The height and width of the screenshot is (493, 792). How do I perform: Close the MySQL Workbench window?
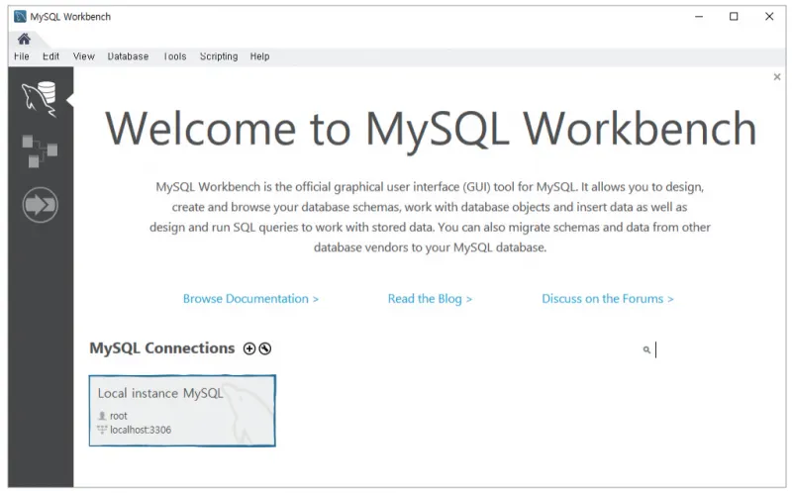[769, 17]
